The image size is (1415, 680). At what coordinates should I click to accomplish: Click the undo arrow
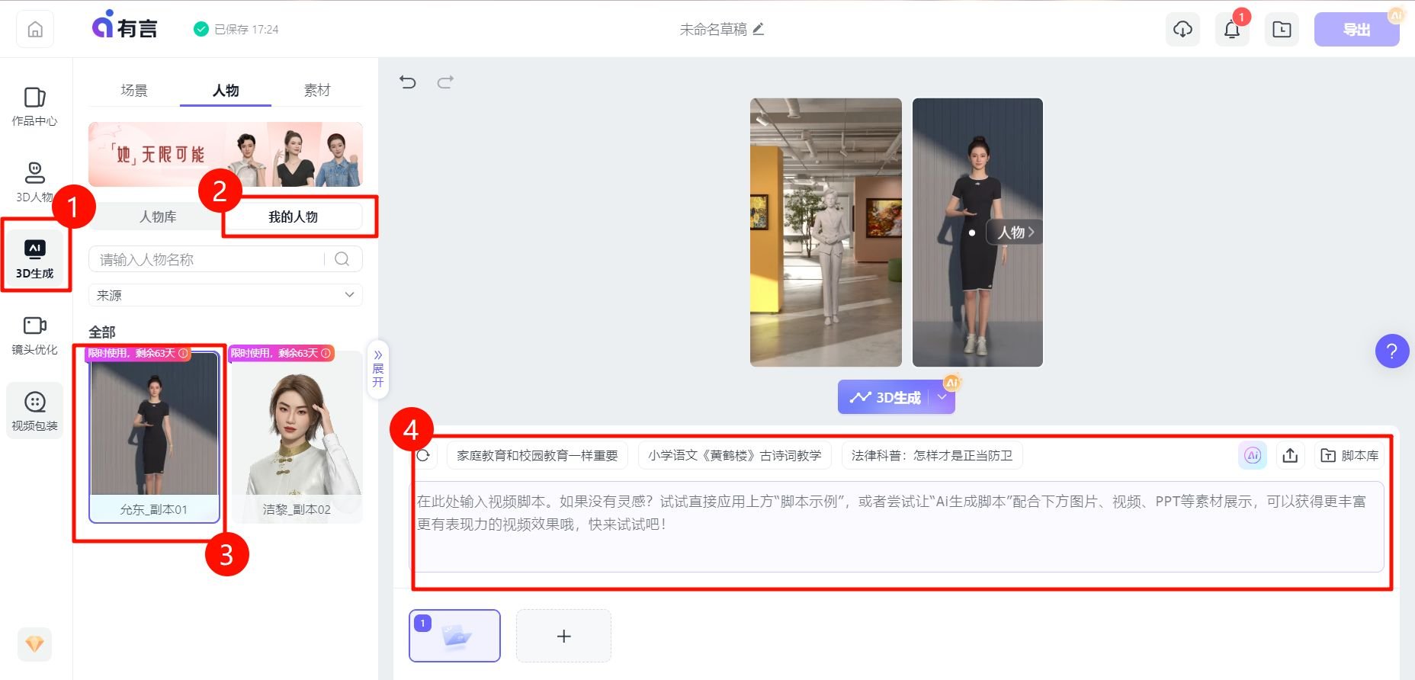(408, 82)
